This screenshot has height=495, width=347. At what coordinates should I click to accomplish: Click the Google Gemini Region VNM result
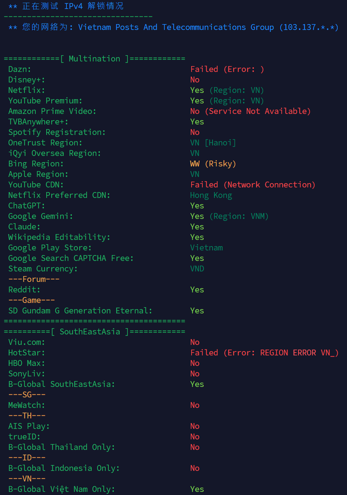click(229, 216)
